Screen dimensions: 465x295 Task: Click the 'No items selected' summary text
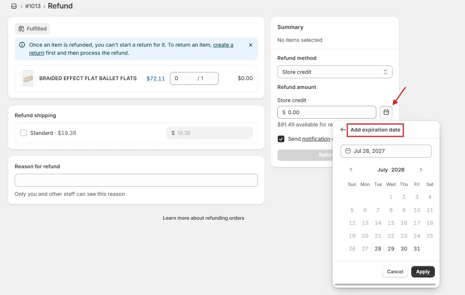point(300,40)
